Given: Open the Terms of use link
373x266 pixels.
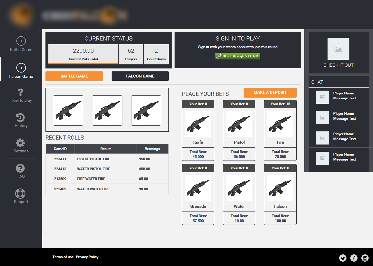Looking at the screenshot, I should (x=63, y=257).
